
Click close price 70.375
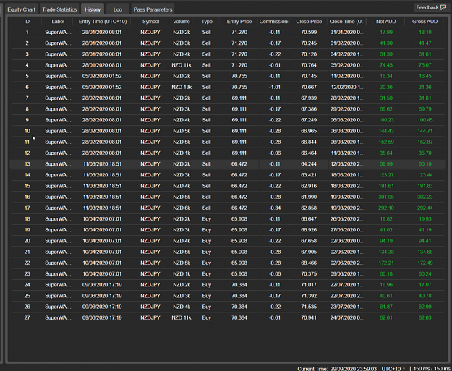coord(309,274)
